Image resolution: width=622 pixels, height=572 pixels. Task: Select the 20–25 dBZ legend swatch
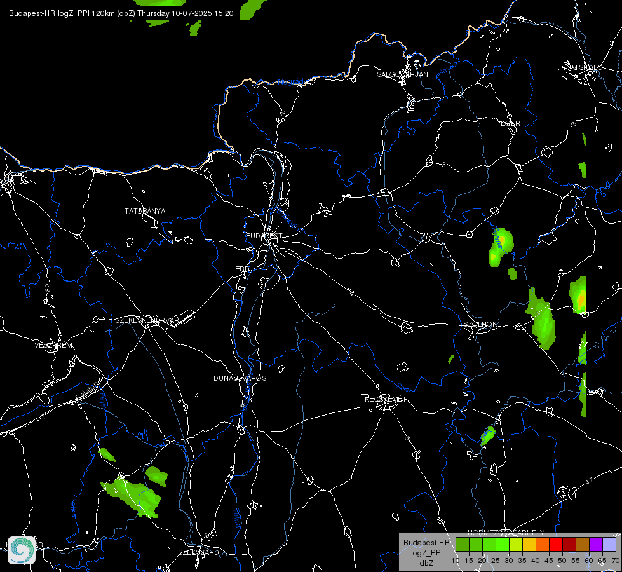[489, 544]
